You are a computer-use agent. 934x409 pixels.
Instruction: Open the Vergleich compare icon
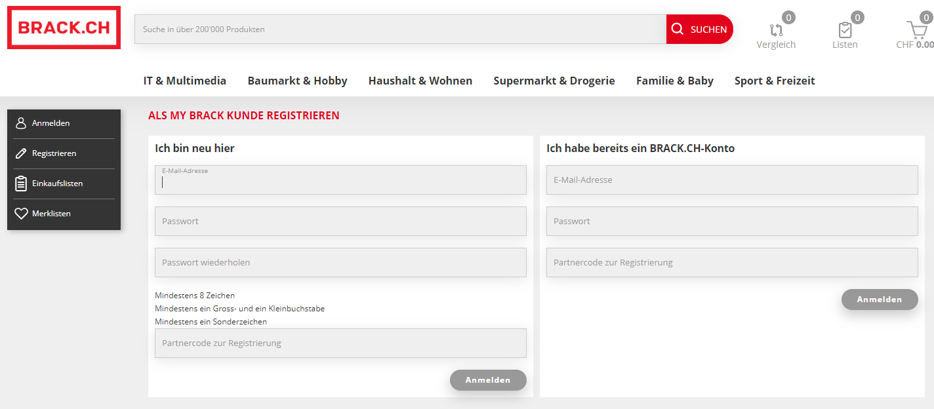(x=776, y=29)
